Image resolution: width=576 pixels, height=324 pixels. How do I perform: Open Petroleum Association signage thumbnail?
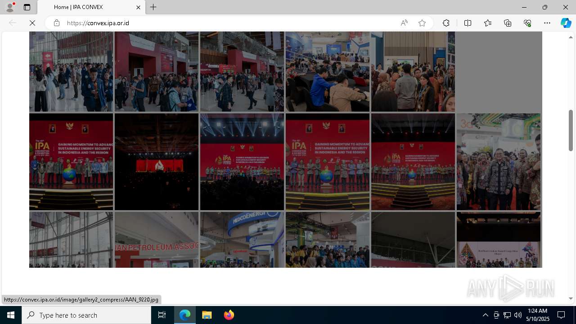point(157,240)
